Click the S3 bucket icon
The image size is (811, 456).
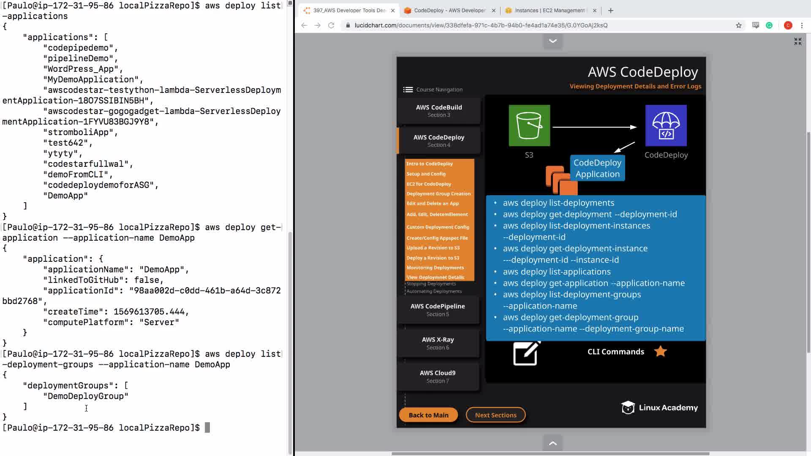(529, 125)
